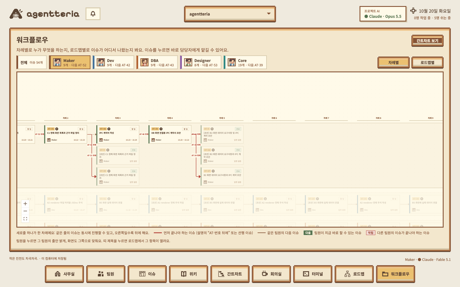Open the C1 현재 화면 목록과 근거 파일 정리 card

click(x=66, y=134)
